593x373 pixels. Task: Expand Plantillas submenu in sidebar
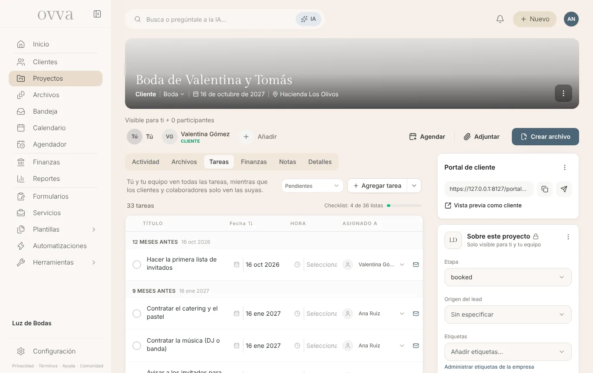(94, 229)
